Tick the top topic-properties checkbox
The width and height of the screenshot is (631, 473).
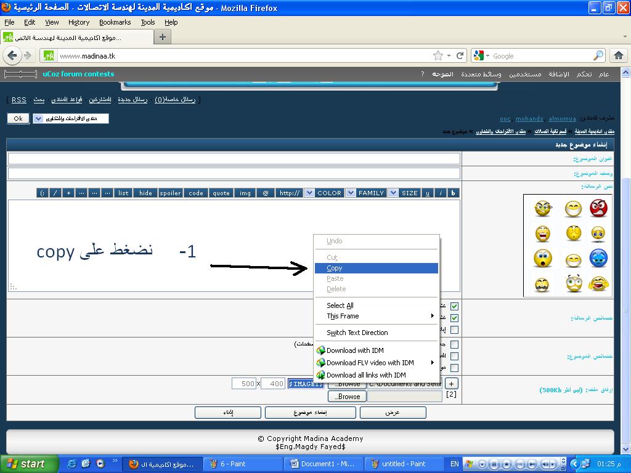coord(454,344)
